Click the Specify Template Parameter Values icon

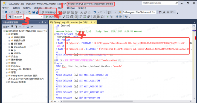point(126,17)
